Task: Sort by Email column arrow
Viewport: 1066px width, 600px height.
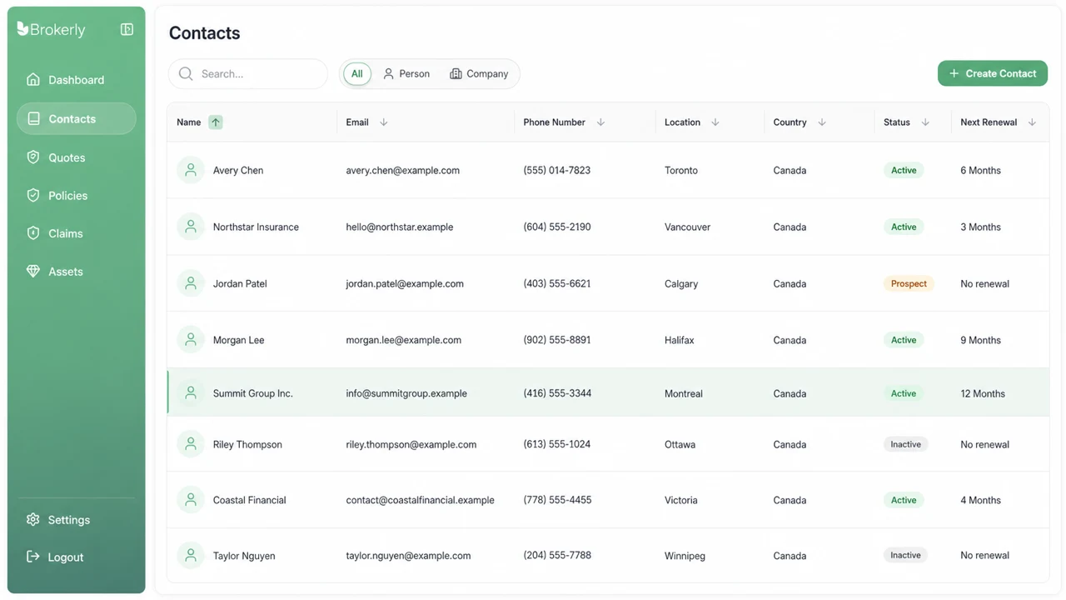Action: coord(384,122)
